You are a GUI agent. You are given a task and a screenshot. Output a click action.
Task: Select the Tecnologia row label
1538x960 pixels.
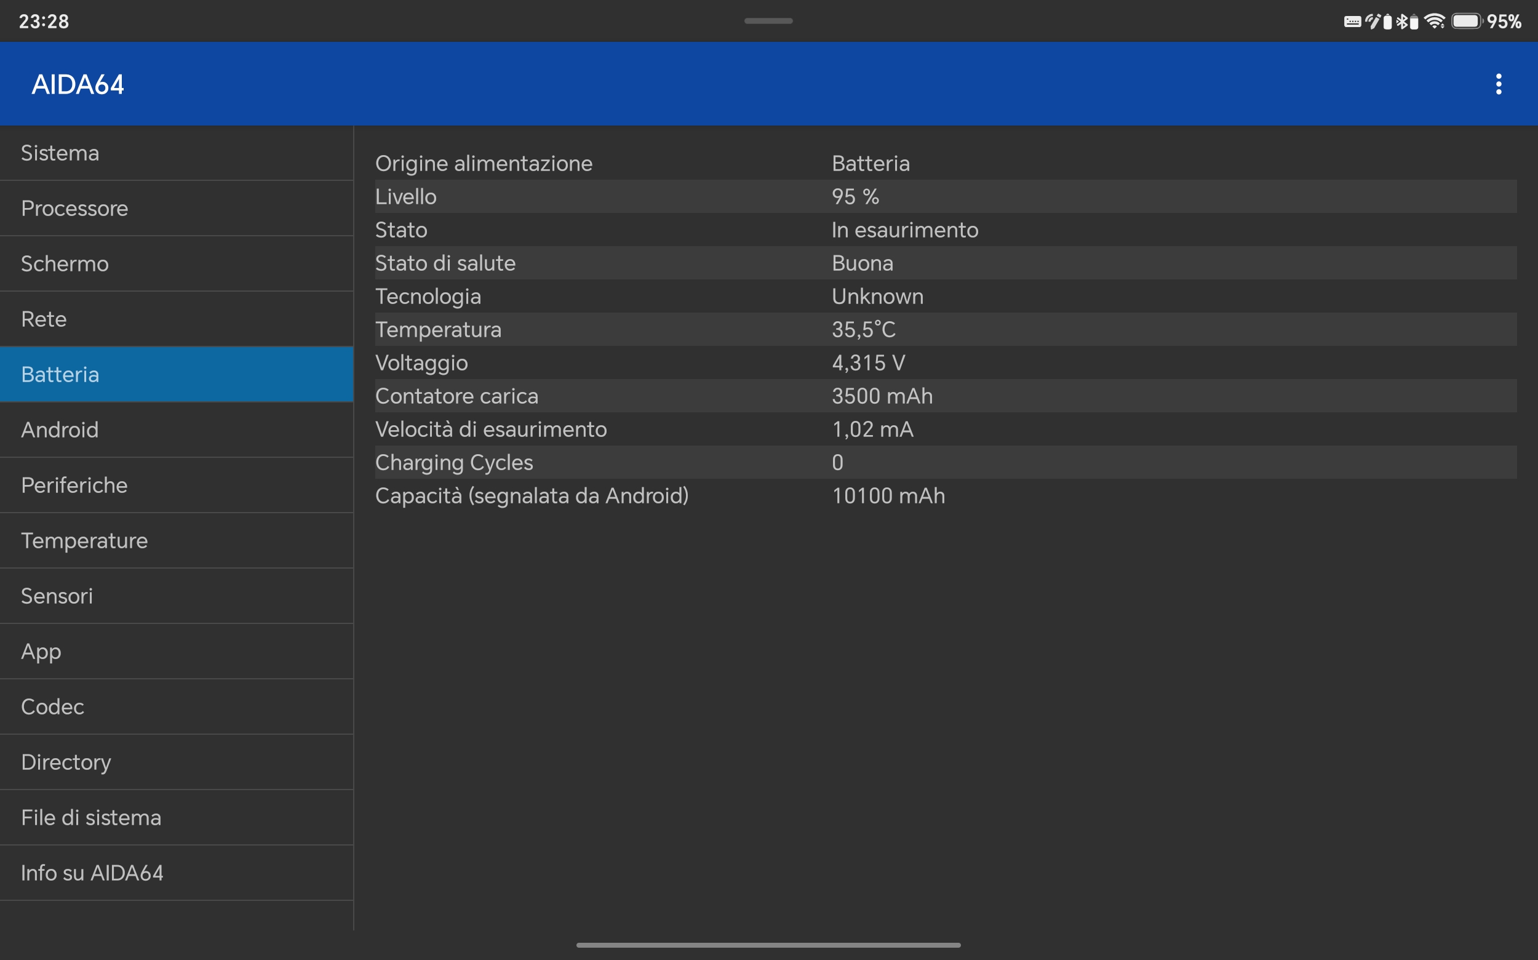click(428, 297)
